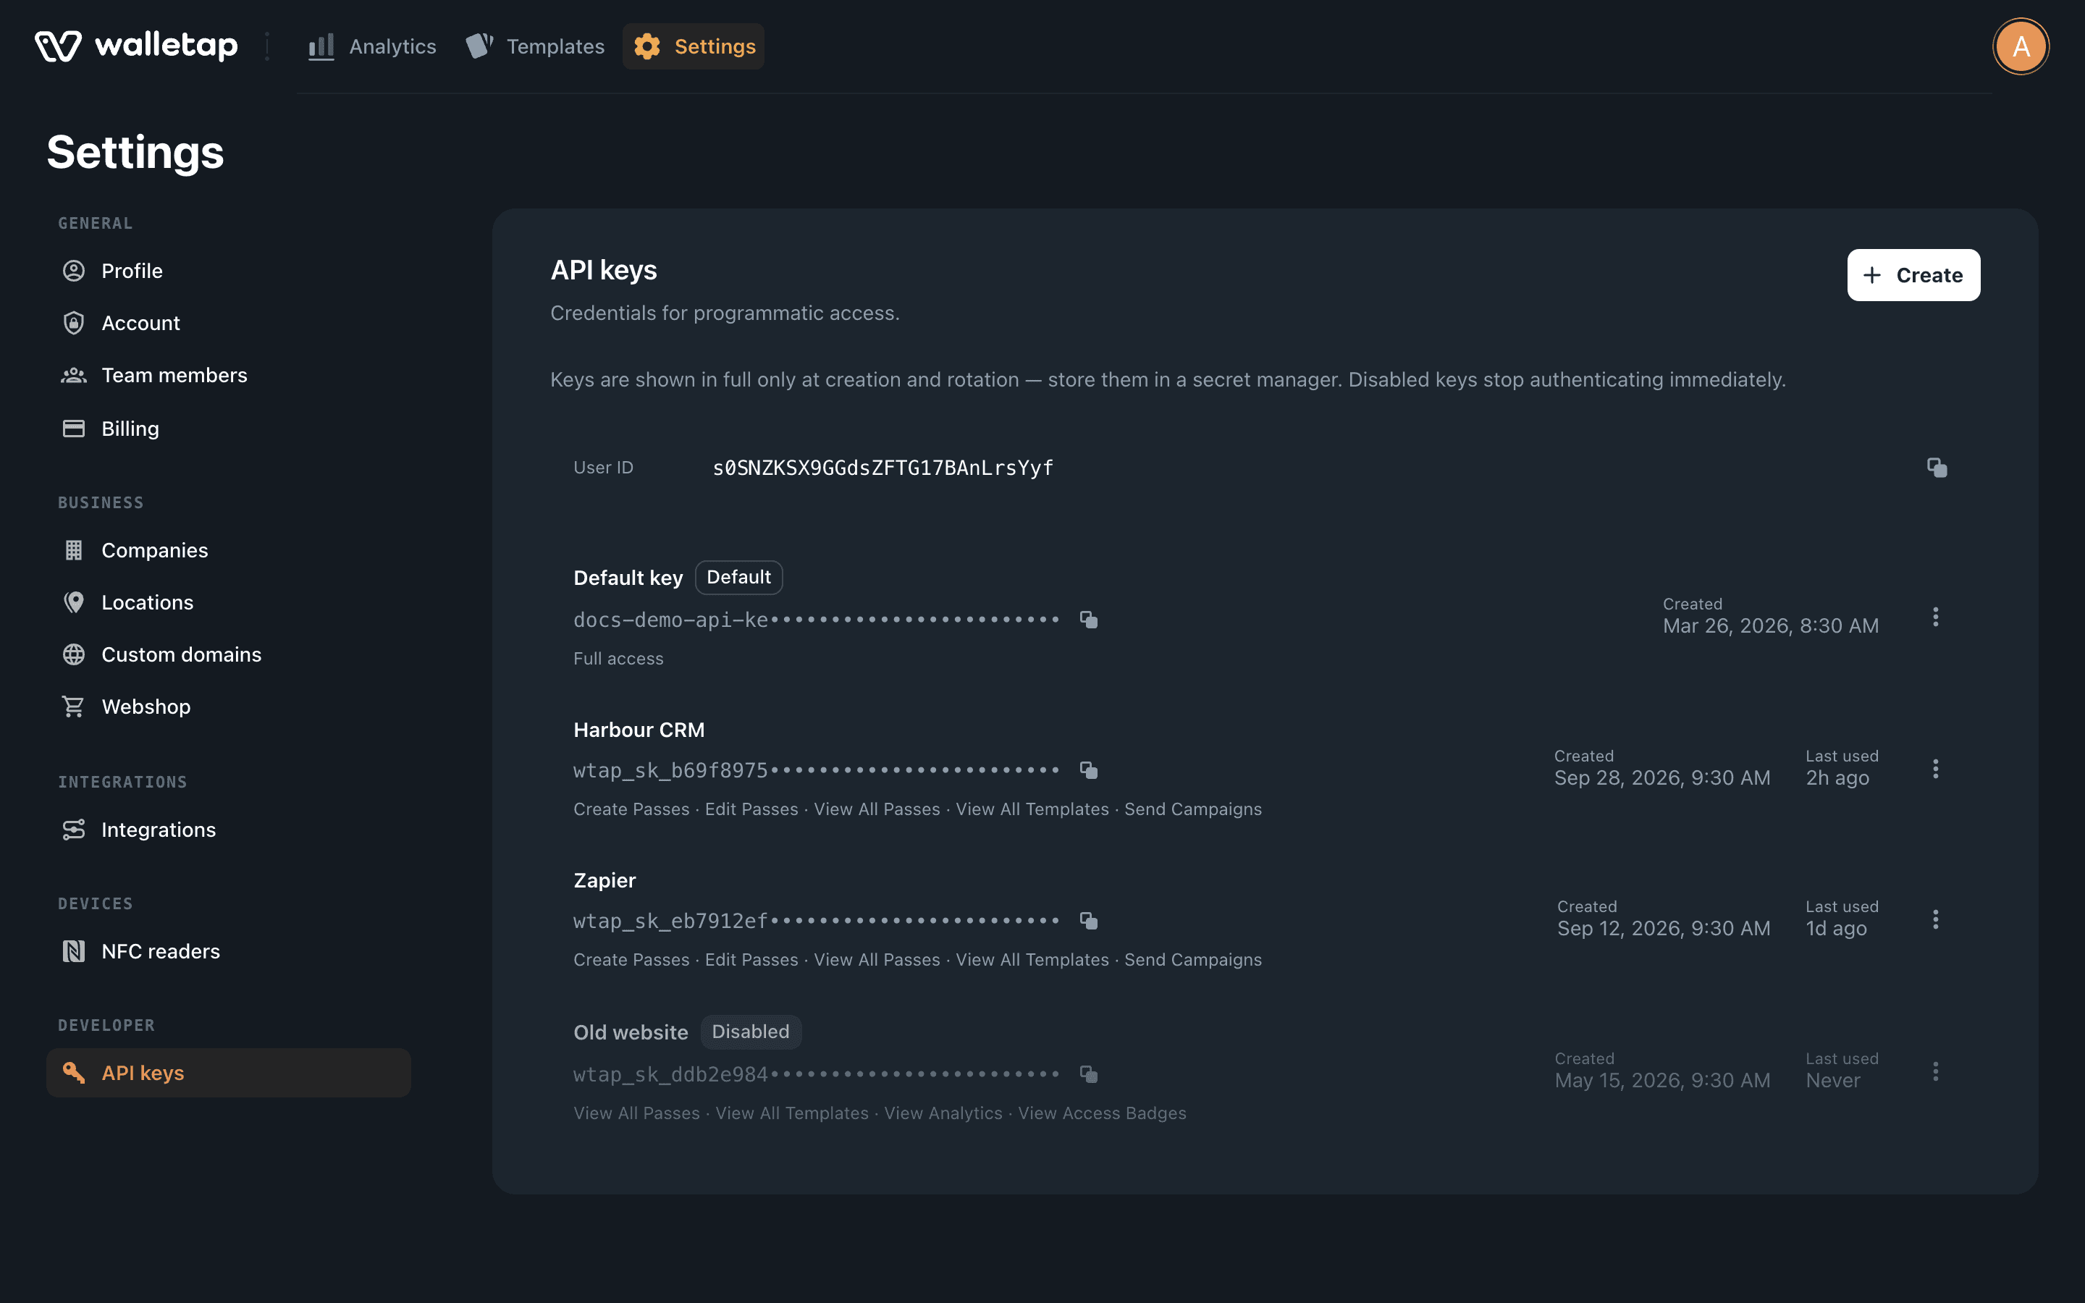Click the Default badge

738,578
